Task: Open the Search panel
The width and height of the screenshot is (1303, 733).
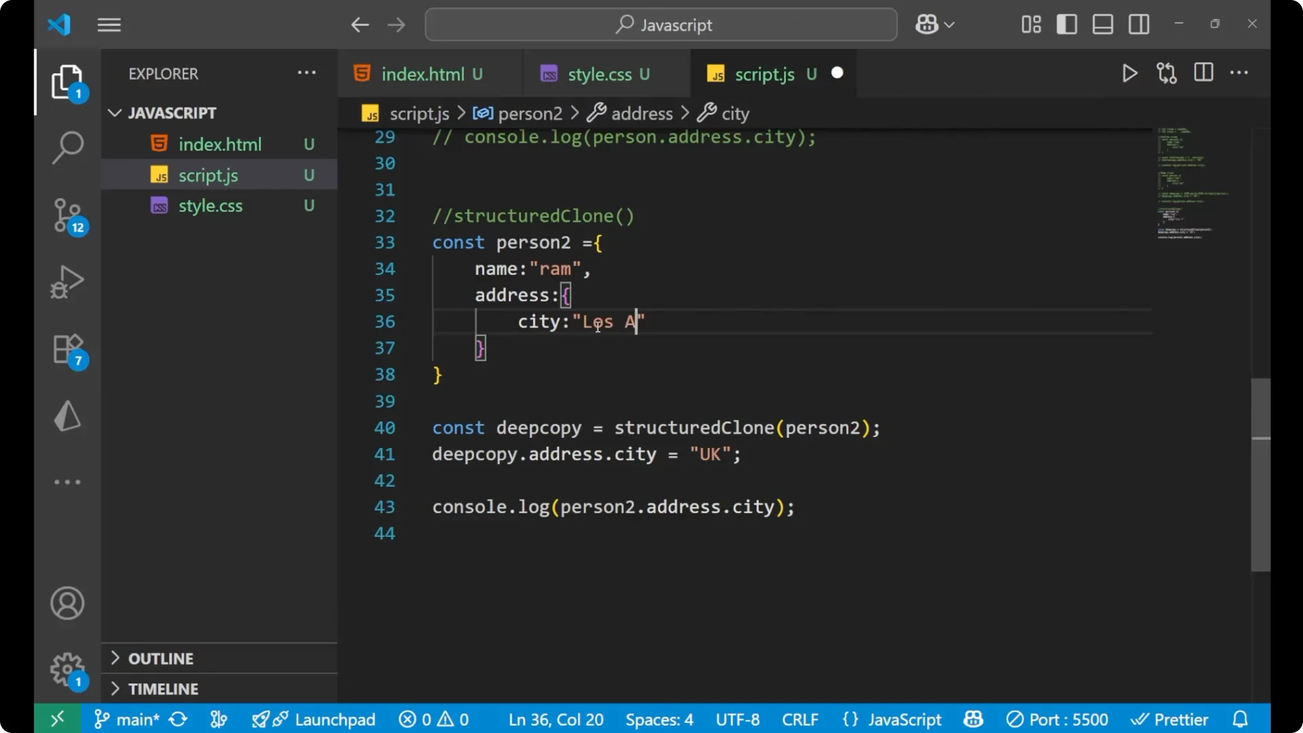Action: pyautogui.click(x=67, y=147)
